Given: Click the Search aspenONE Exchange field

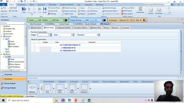Looking at the screenshot, I should [x=157, y=5].
